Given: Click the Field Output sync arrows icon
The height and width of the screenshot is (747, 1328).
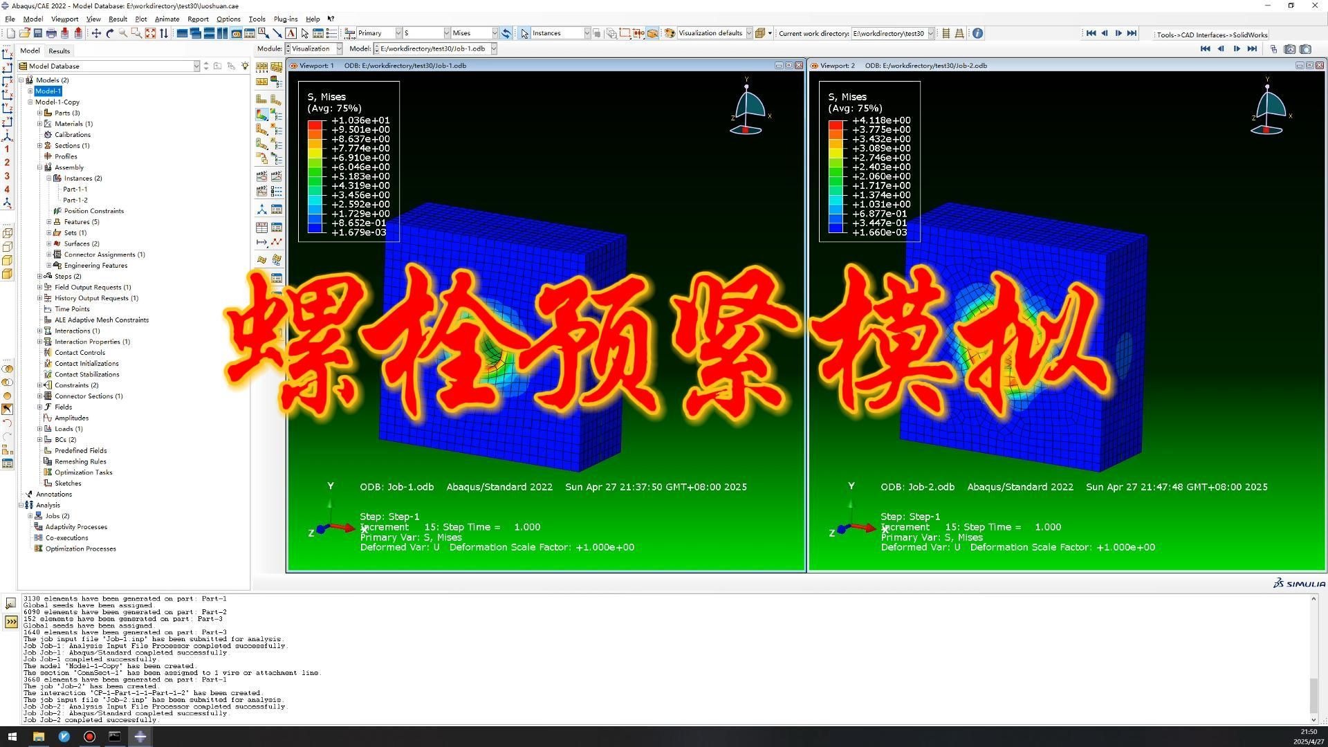Looking at the screenshot, I should 506,33.
